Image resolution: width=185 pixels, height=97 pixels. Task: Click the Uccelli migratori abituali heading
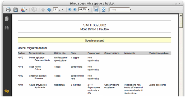33,48
